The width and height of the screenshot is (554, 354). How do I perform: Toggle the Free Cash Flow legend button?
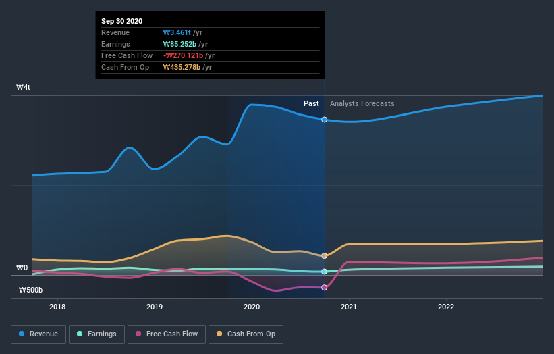(167, 334)
